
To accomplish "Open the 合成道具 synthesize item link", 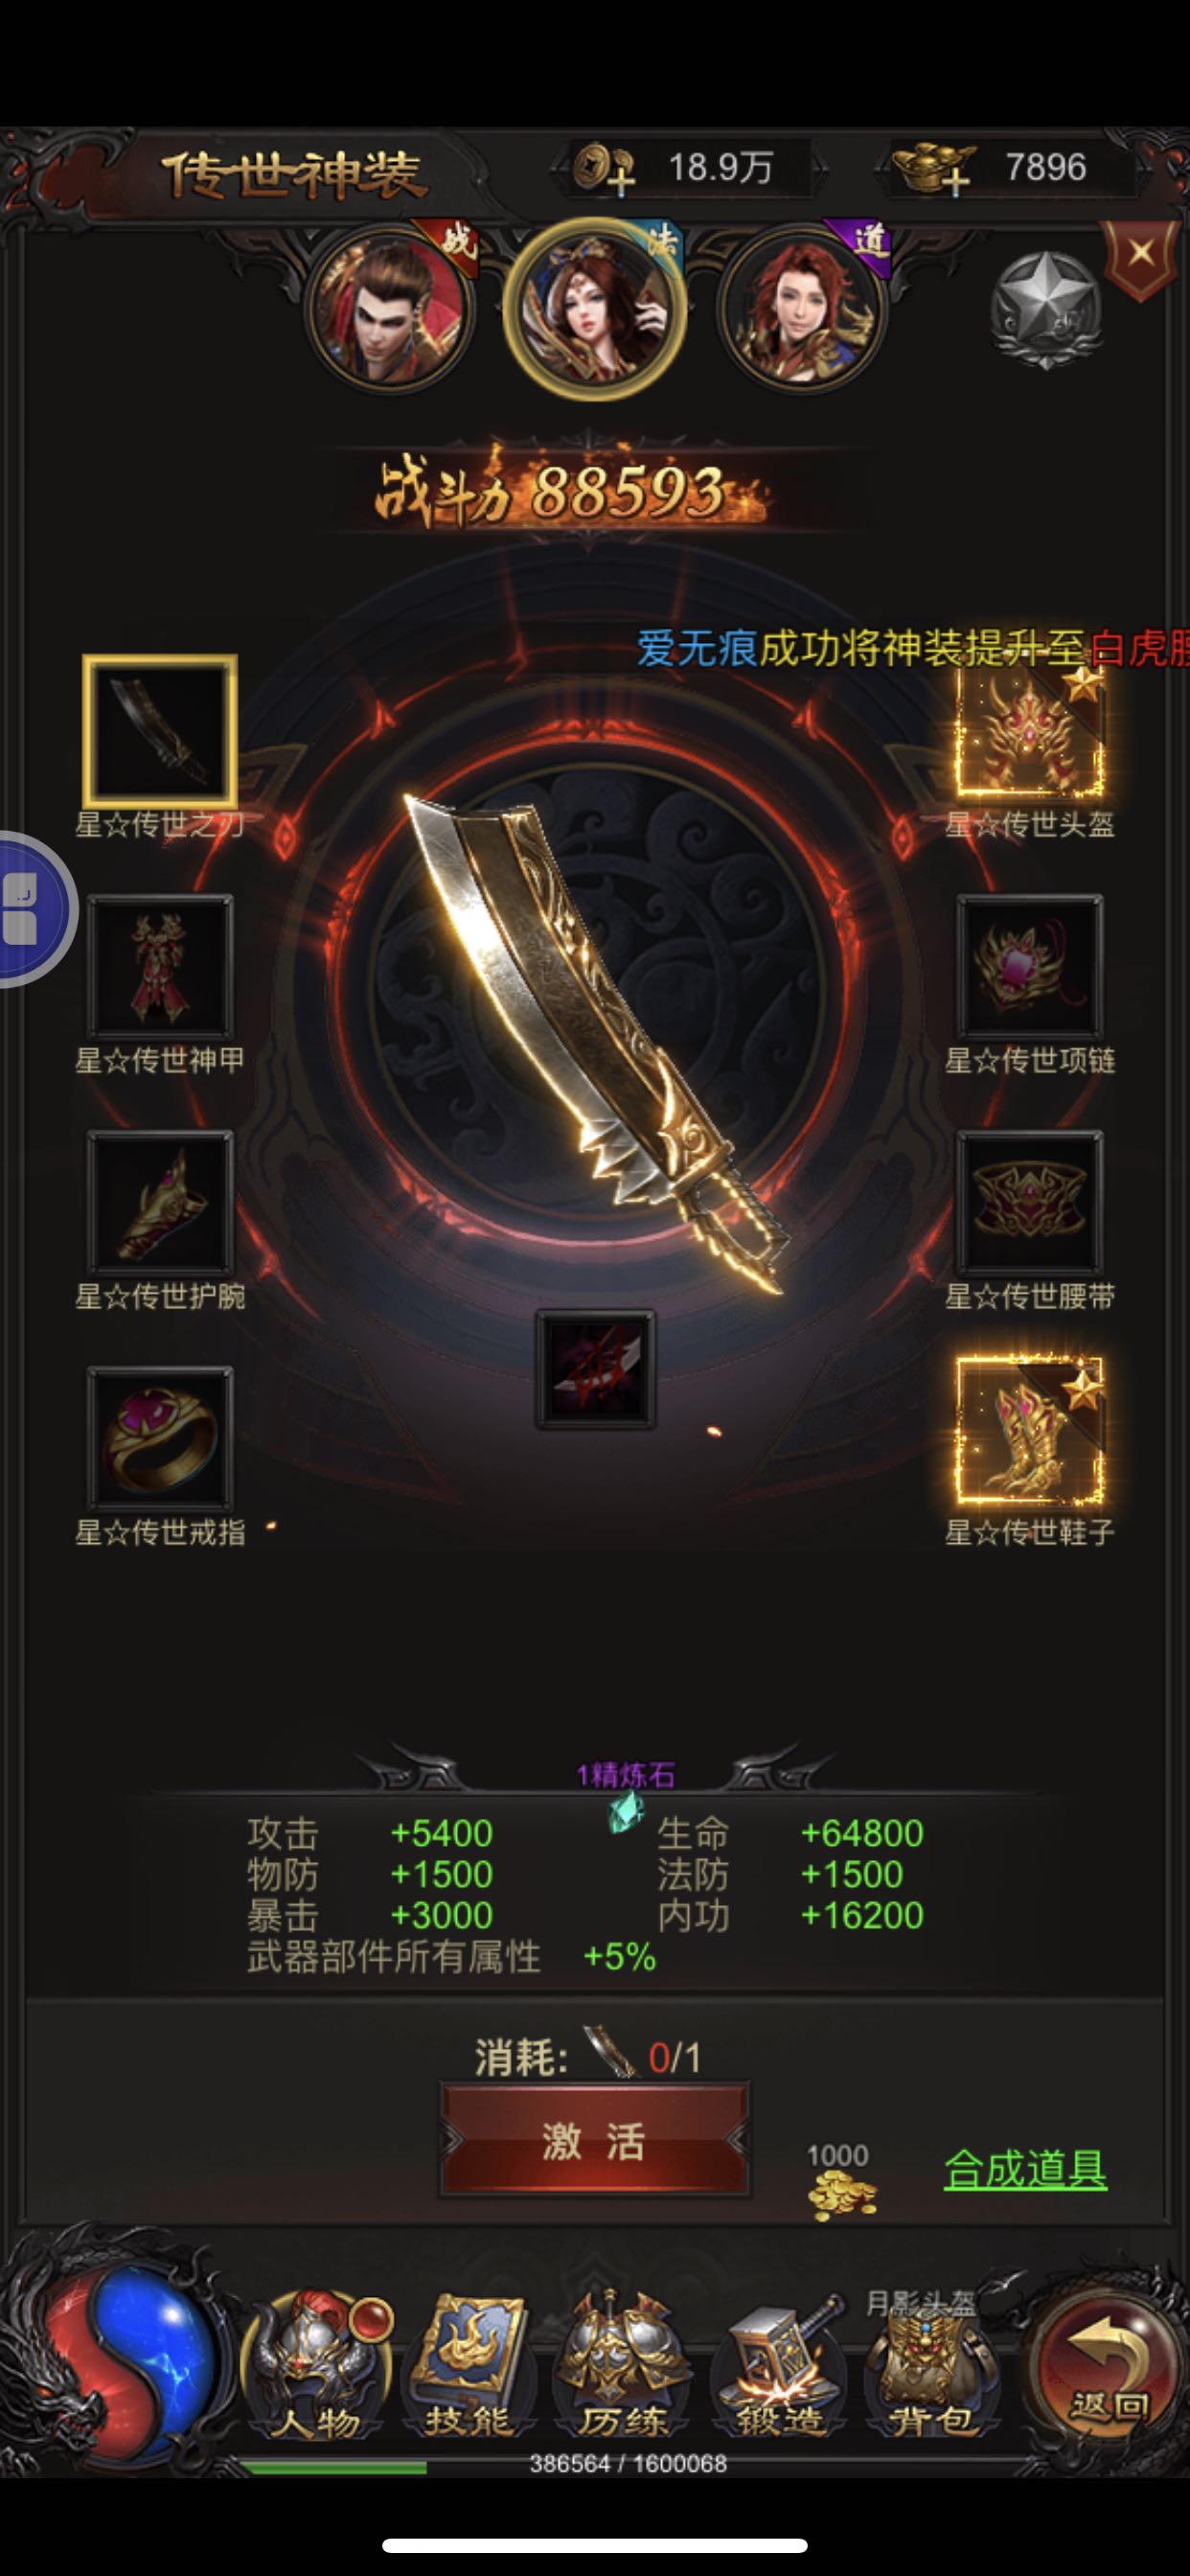I will pyautogui.click(x=1025, y=2169).
